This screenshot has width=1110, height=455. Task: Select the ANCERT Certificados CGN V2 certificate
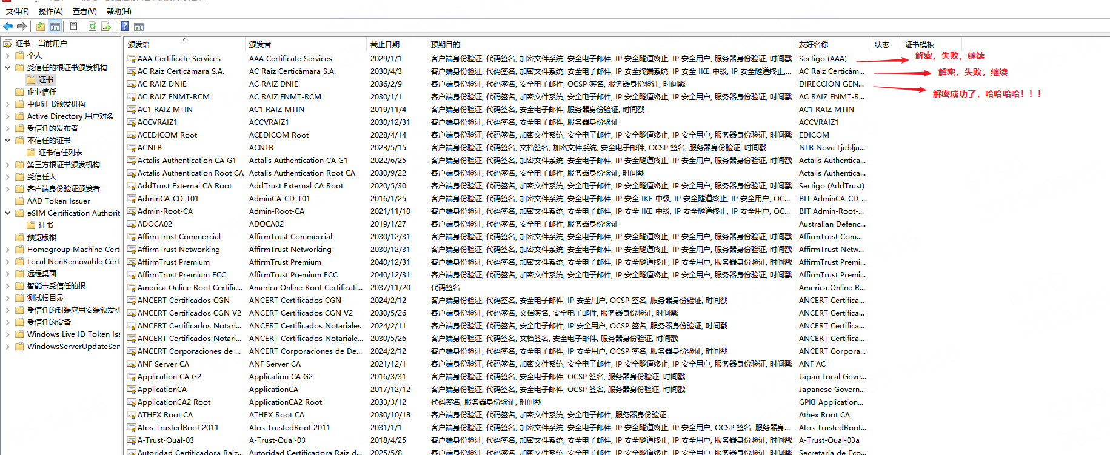click(189, 313)
